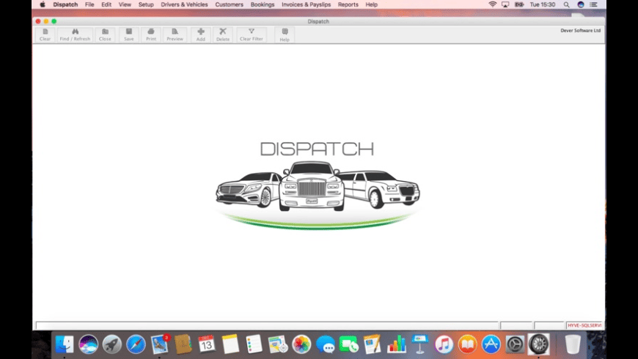This screenshot has width=638, height=359.
Task: Open Numbers chart app in Dock
Action: tap(396, 344)
